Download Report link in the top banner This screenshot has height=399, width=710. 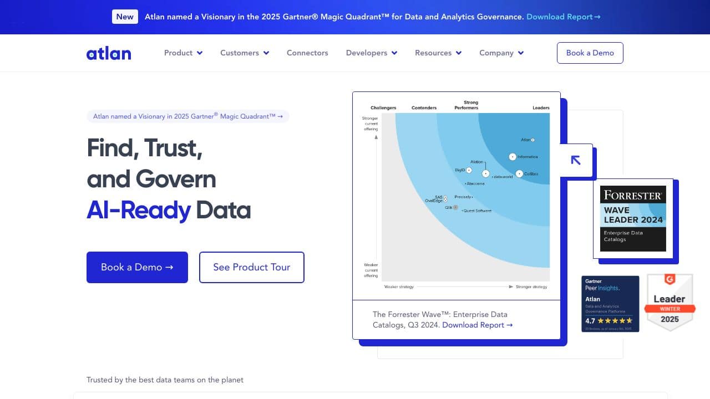(564, 17)
